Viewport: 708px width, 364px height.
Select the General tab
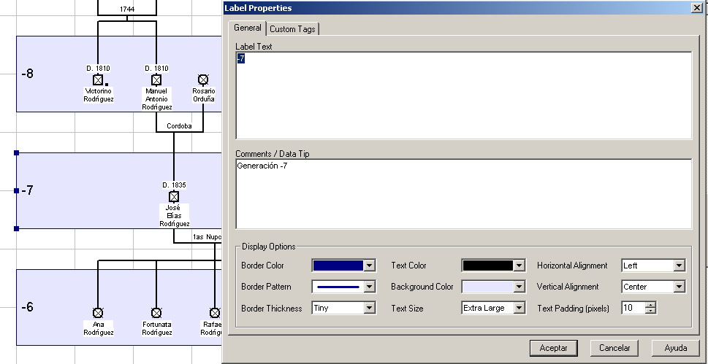point(247,28)
